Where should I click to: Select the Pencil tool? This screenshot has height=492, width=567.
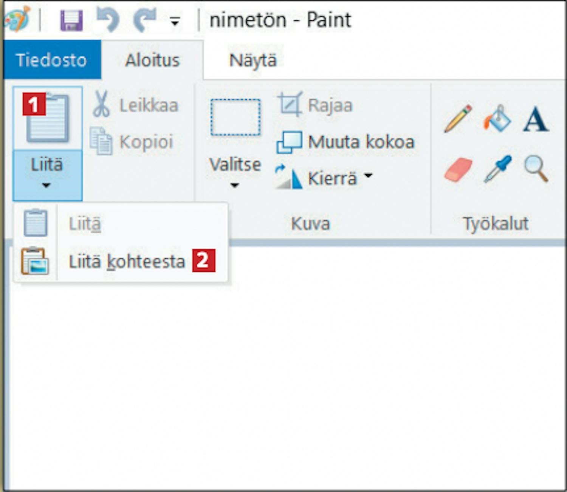(x=458, y=119)
